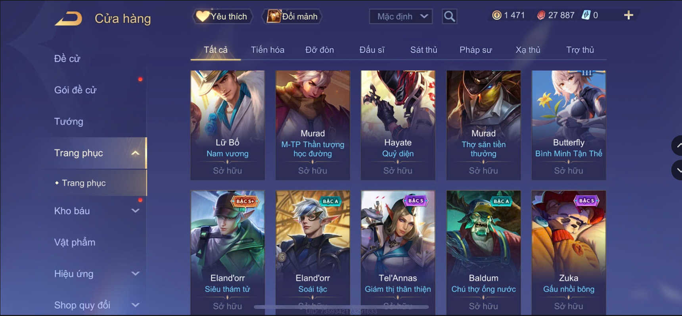Open the Lữ Bố Nam vương skin card

click(228, 125)
